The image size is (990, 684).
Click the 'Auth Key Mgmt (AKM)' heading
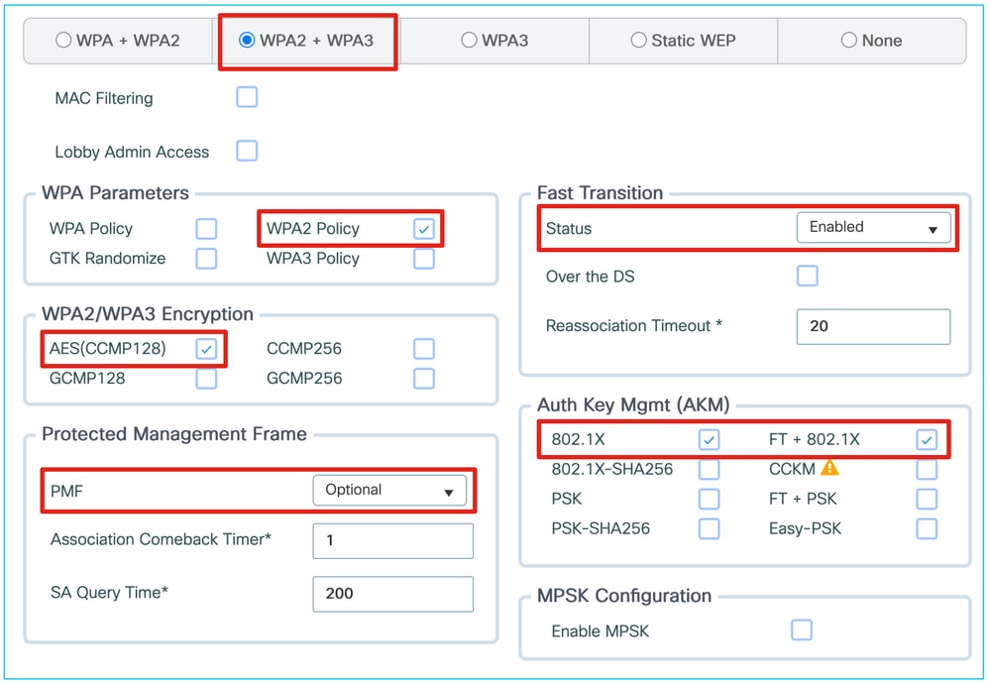click(633, 404)
